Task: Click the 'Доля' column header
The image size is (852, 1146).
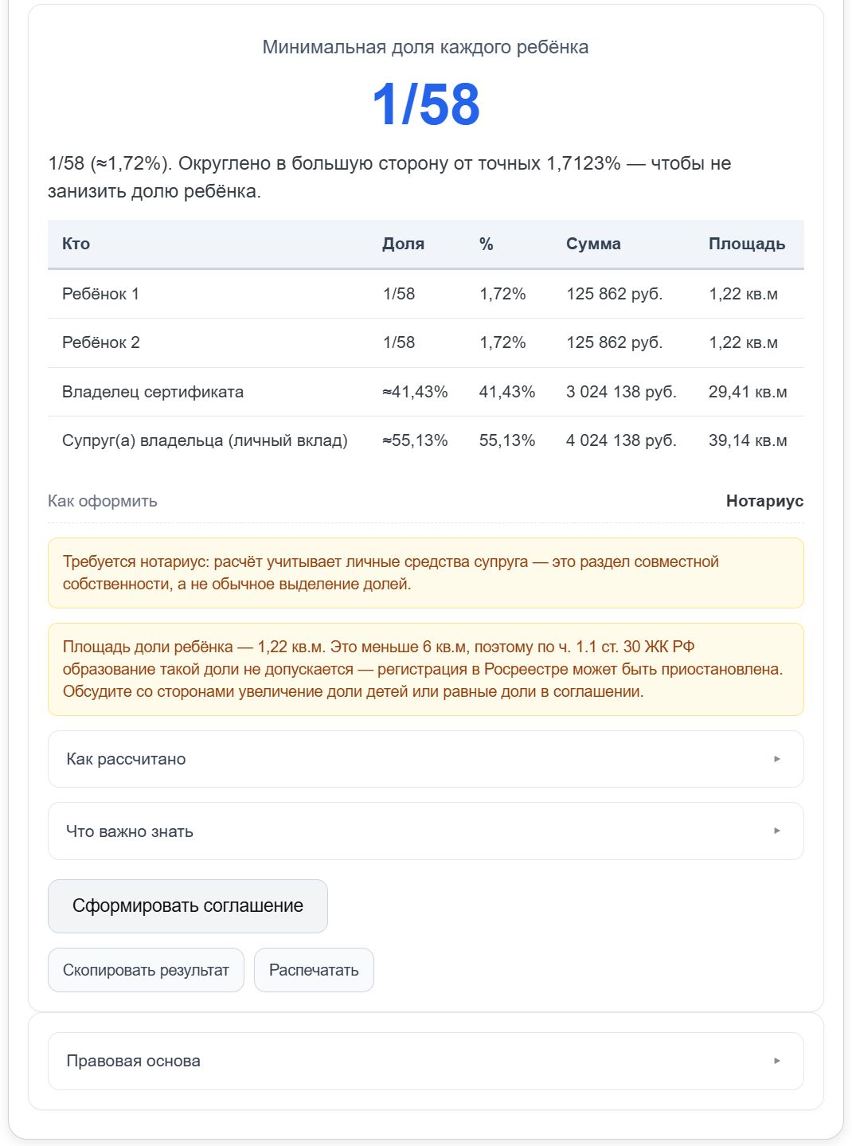Action: click(404, 244)
